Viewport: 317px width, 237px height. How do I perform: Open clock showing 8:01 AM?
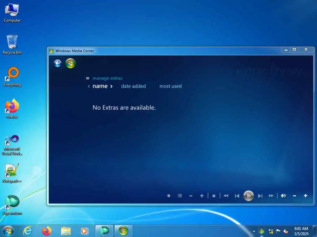click(301, 231)
